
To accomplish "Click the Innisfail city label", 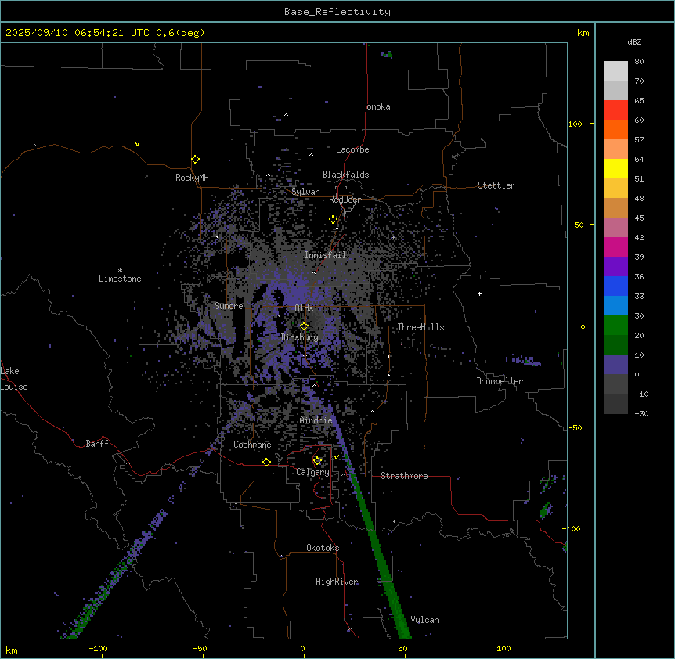I will click(x=325, y=255).
